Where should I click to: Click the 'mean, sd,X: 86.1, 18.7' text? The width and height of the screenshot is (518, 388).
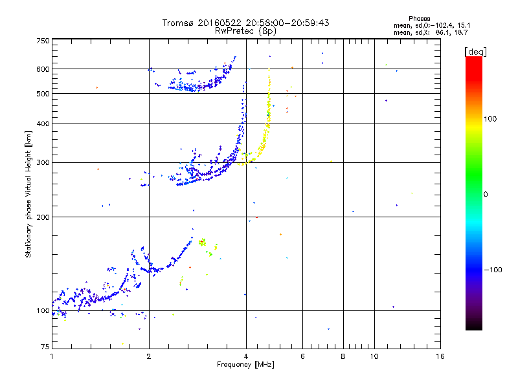click(x=431, y=32)
